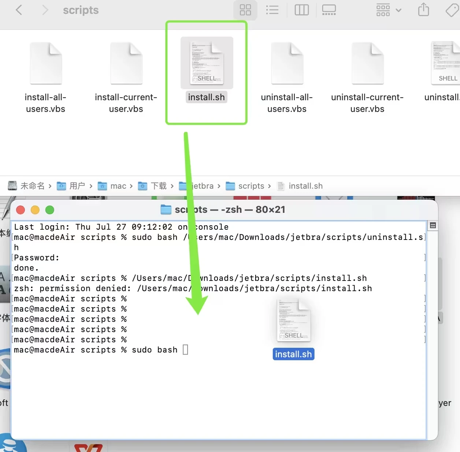
Task: Click the 未命名 disk in path bar
Action: point(26,186)
